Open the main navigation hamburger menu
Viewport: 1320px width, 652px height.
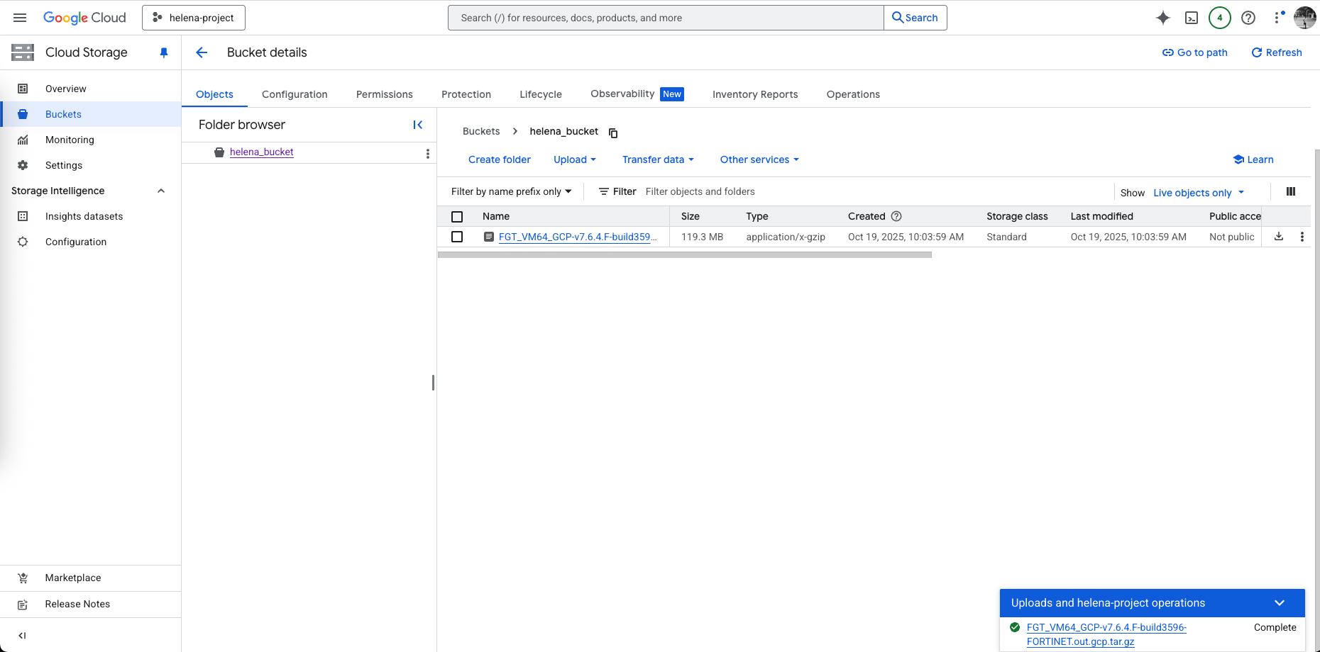[20, 18]
